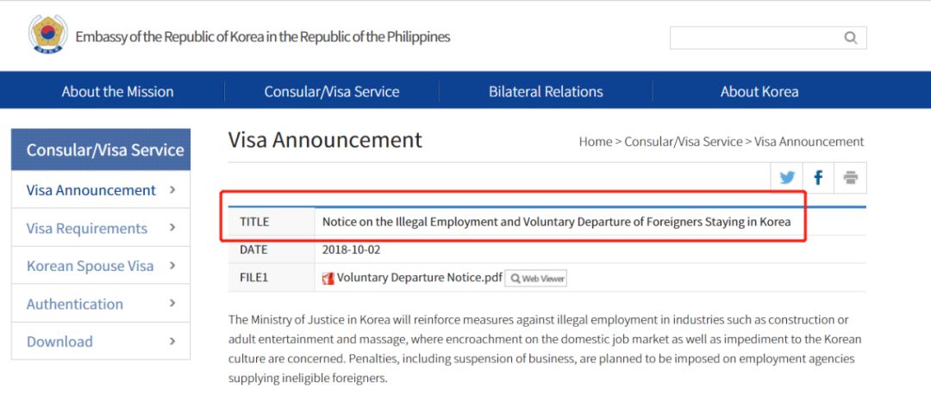The height and width of the screenshot is (406, 931).
Task: Expand the Download sidebar arrow
Action: click(173, 341)
